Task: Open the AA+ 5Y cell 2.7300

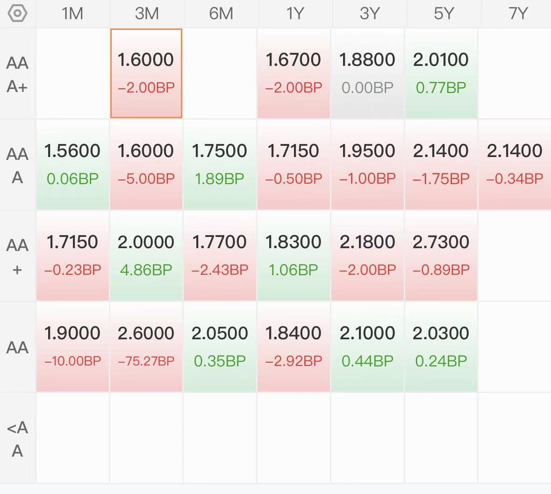Action: [441, 256]
